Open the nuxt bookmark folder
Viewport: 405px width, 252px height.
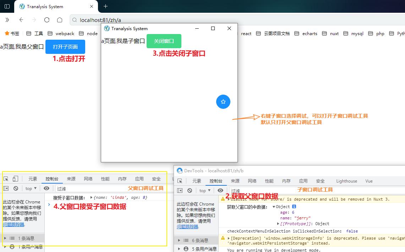[x=330, y=34]
